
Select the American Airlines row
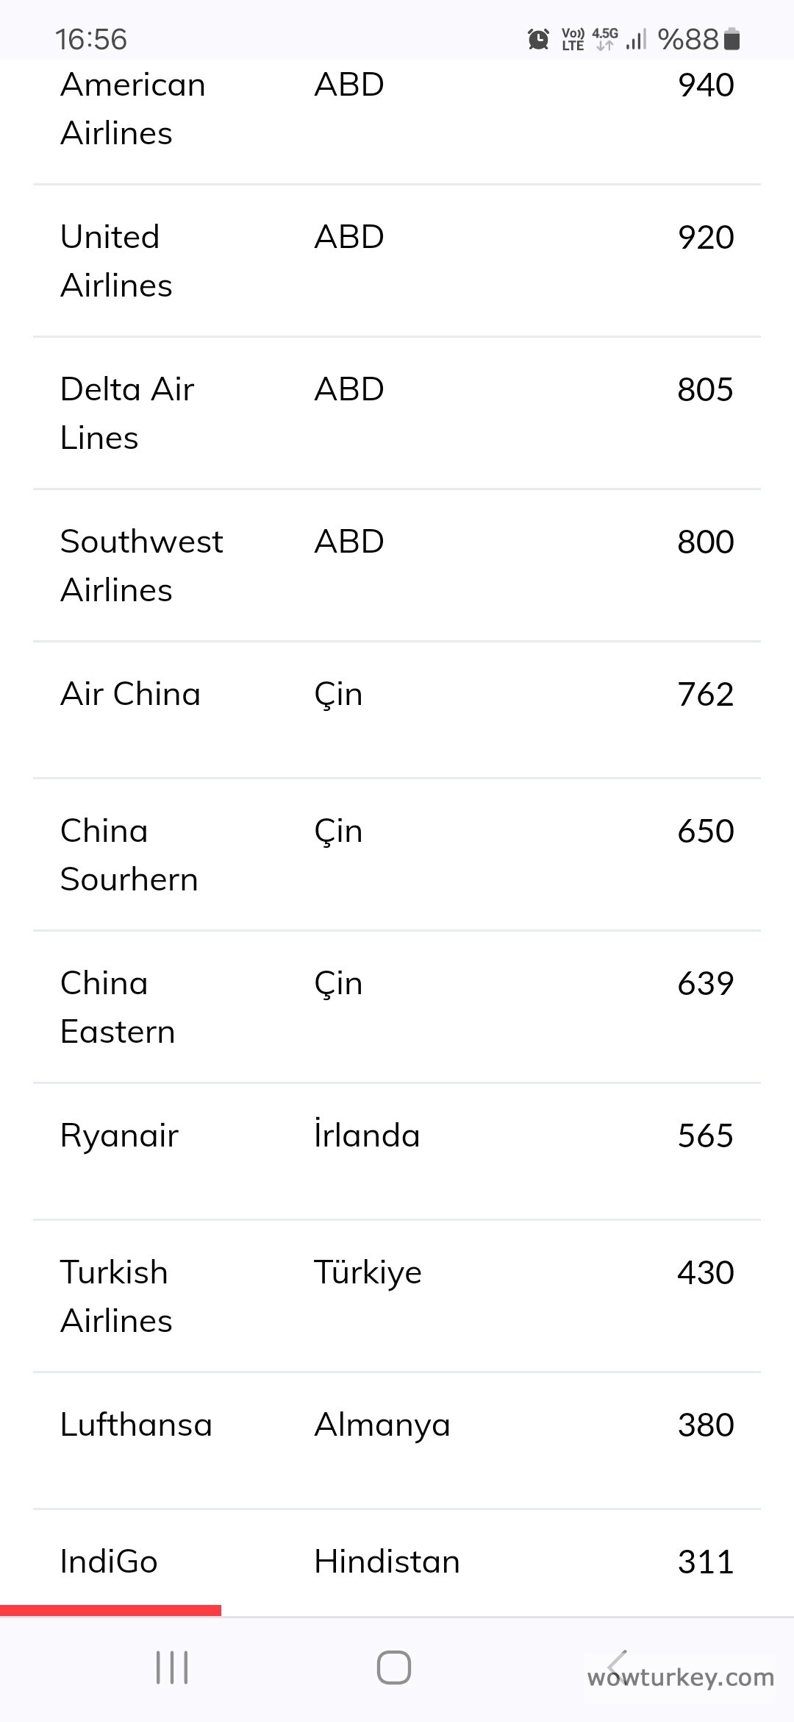397,109
